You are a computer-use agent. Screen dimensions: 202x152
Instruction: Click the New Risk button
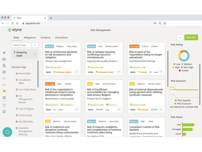point(191,37)
